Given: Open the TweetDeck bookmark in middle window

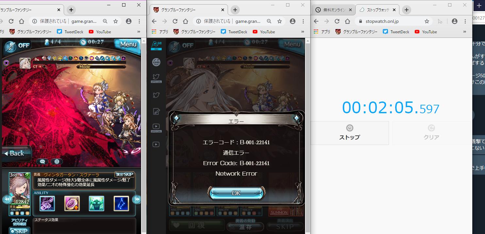Looking at the screenshot, I should pos(234,32).
